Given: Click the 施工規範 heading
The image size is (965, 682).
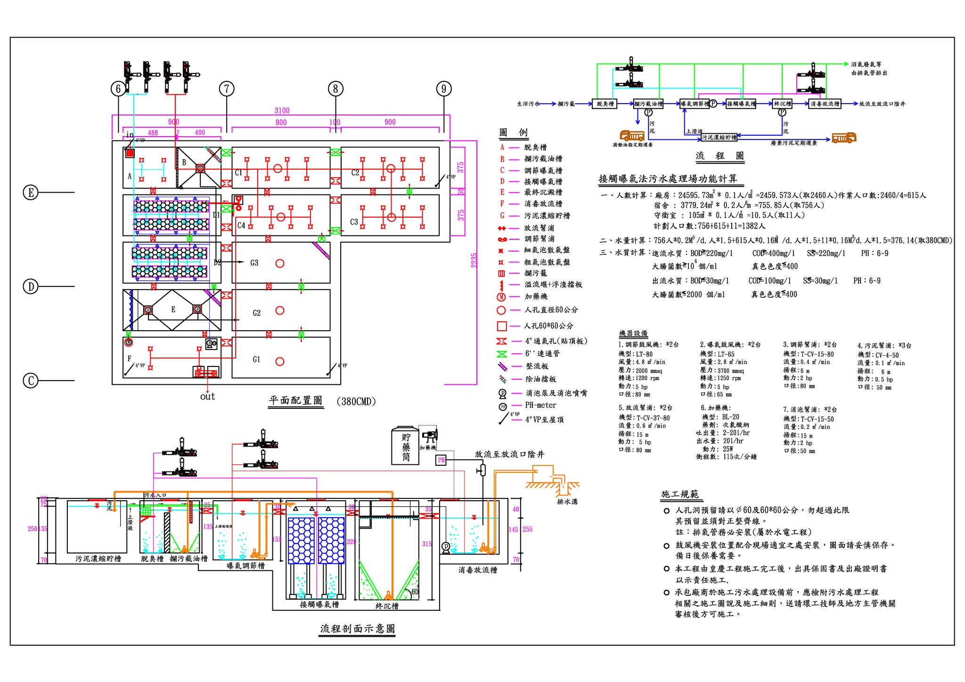Looking at the screenshot, I should [680, 495].
